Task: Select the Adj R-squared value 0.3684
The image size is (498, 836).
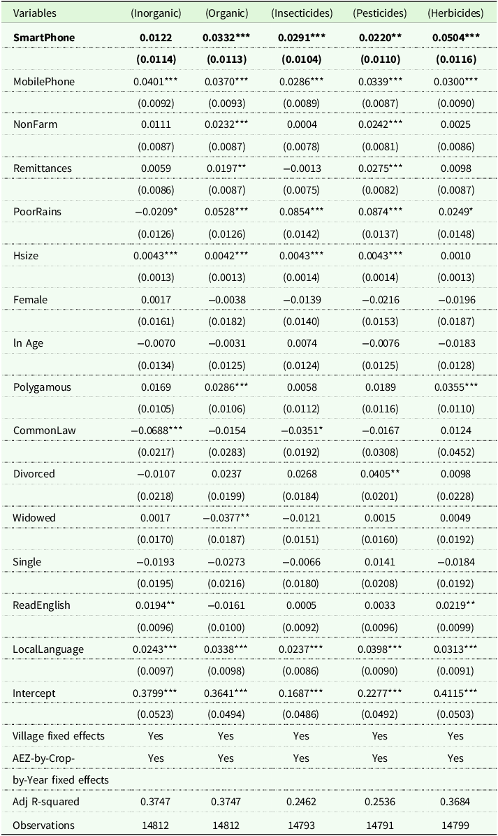Action: tap(455, 802)
